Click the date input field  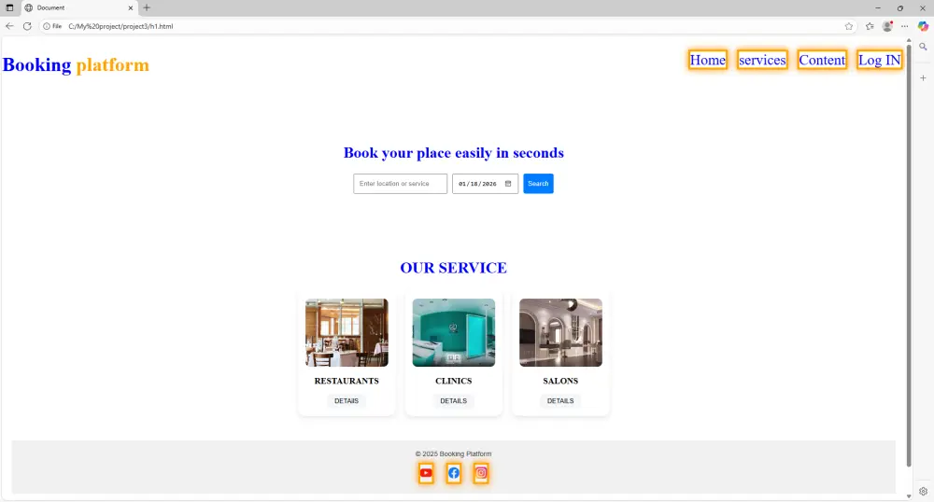pos(485,184)
